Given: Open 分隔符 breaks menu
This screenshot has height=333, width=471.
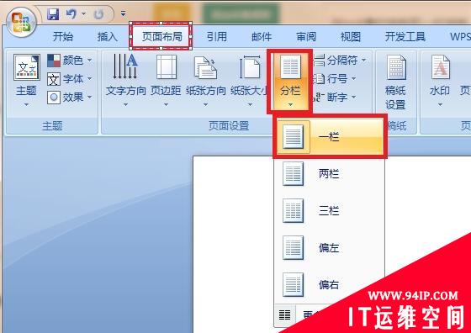Looking at the screenshot, I should pos(340,61).
